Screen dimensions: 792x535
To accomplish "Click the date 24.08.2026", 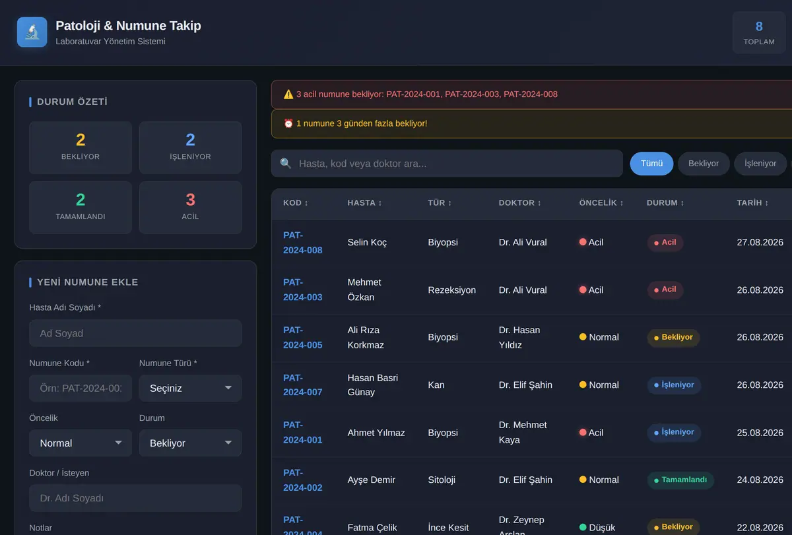I will (760, 480).
